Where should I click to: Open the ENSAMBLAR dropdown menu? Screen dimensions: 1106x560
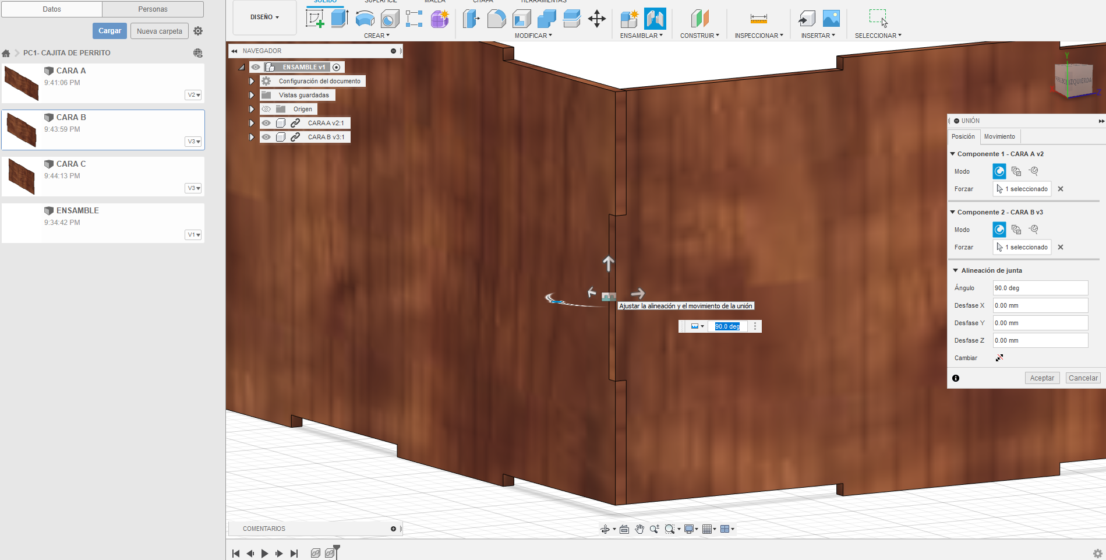pos(641,36)
